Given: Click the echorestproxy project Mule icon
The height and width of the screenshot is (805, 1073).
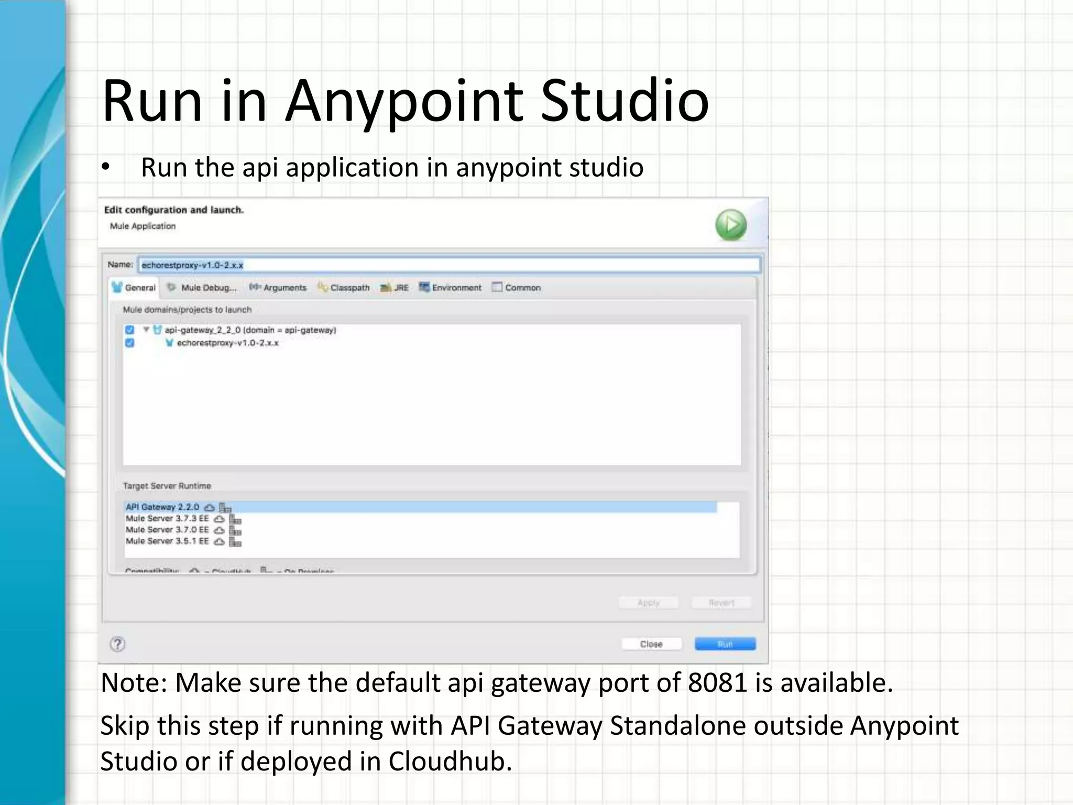Looking at the screenshot, I should pyautogui.click(x=169, y=343).
